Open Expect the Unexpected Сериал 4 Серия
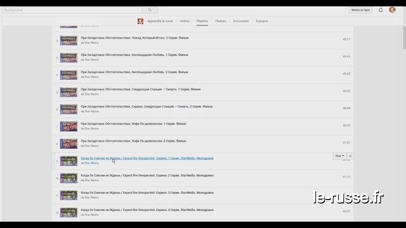Image resolution: width=406 pixels, height=228 pixels. (147, 210)
